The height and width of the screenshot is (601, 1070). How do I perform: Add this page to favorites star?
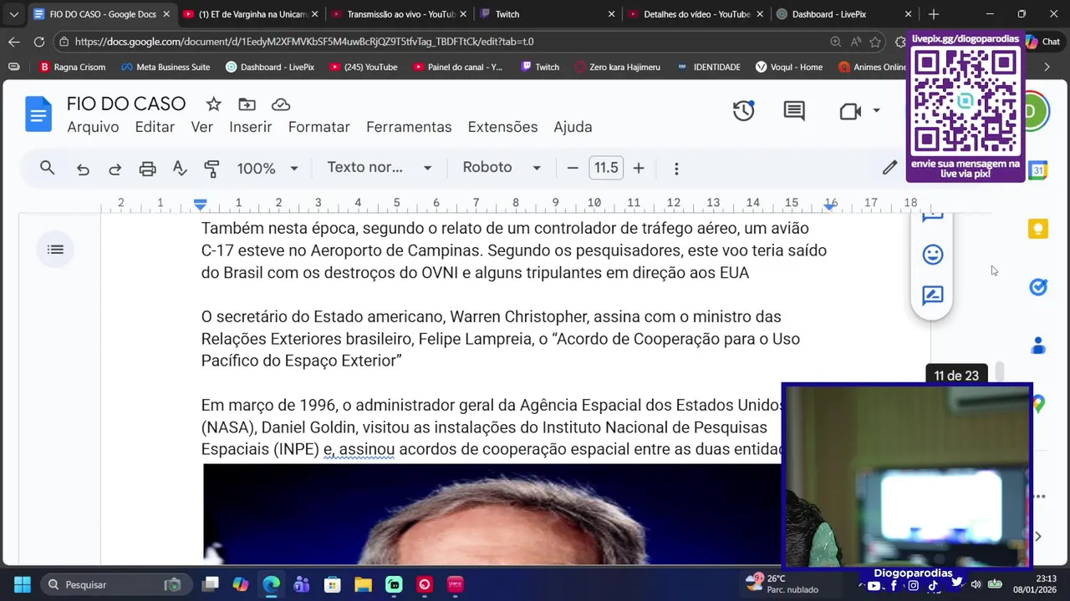(875, 42)
